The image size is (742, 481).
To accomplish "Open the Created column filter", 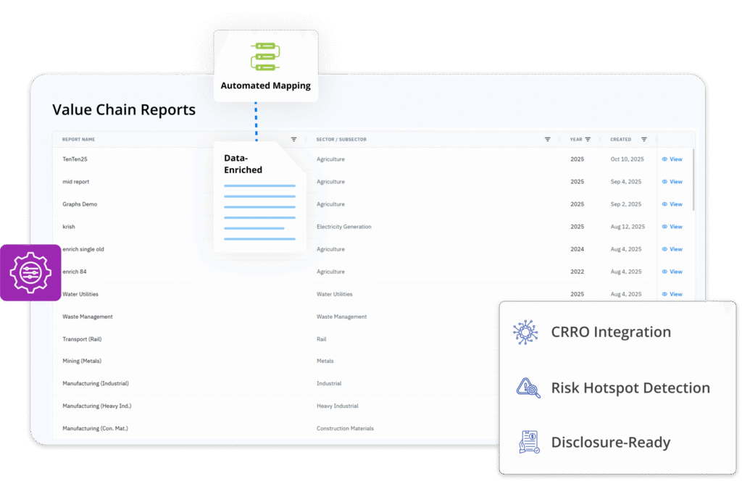I will [x=643, y=139].
